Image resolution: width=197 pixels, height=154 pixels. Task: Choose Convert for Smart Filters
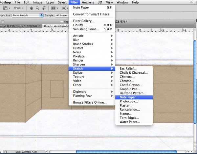92,14
